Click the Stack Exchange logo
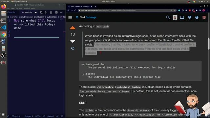Screen dimensions: 210x118 pos(86,17)
